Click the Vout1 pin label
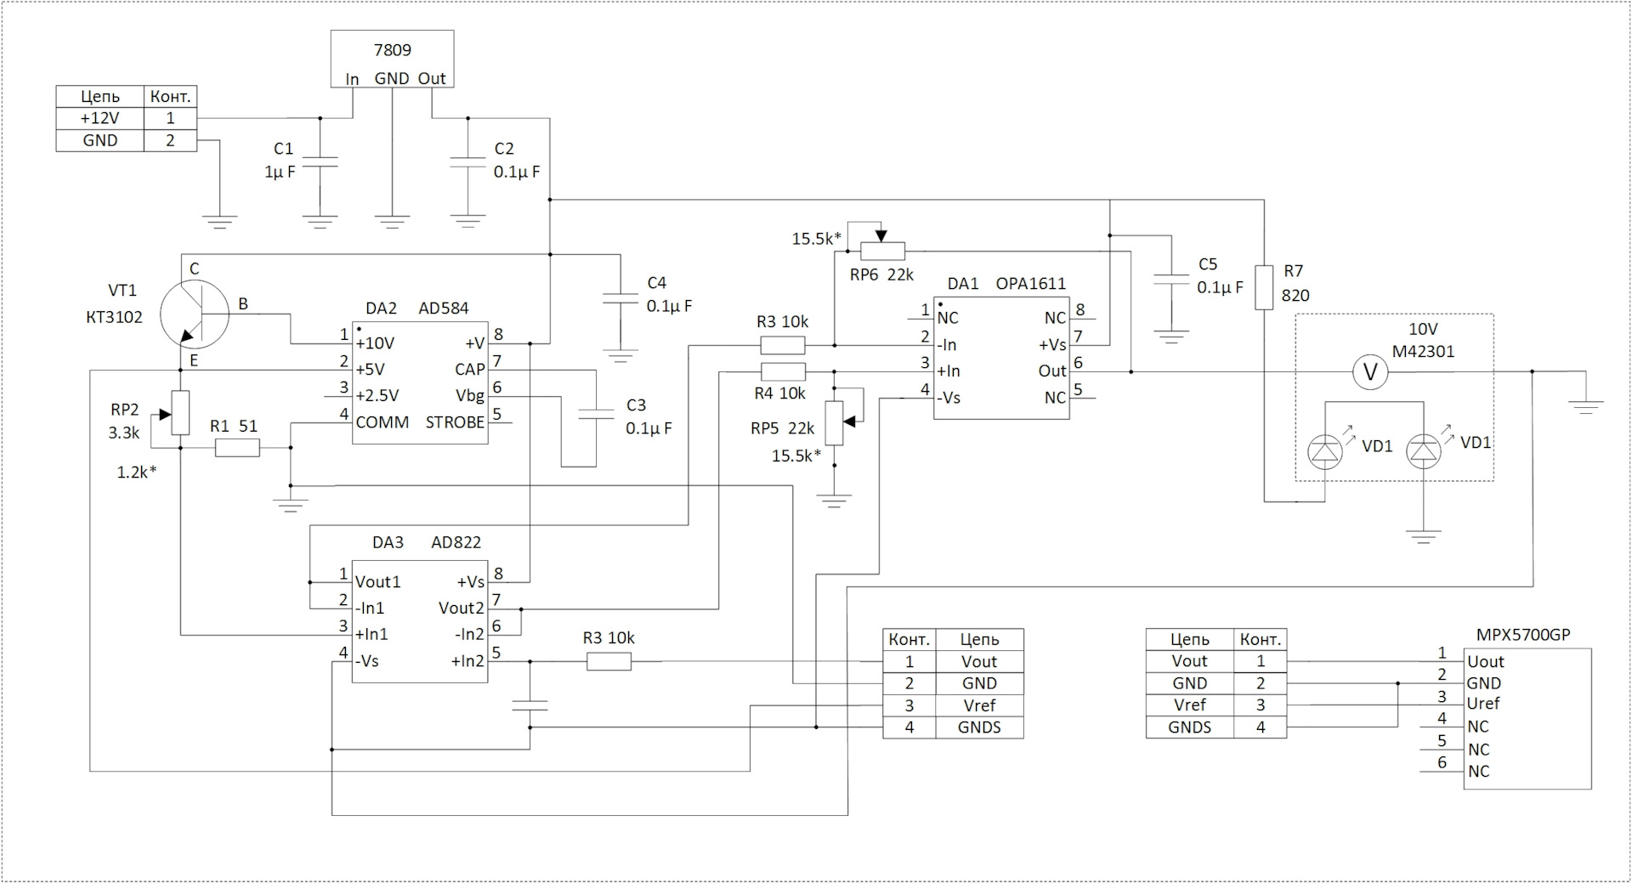 378,582
